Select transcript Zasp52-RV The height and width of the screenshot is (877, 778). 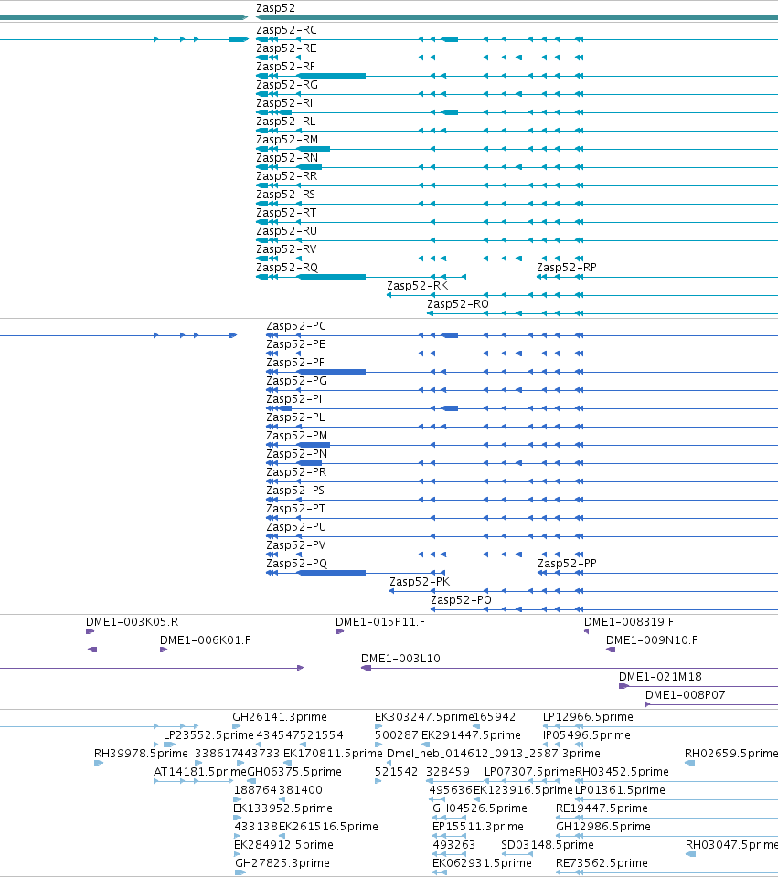point(286,249)
